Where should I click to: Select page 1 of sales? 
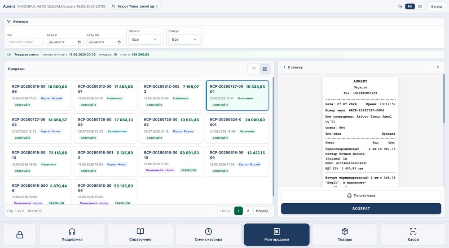coord(238,211)
